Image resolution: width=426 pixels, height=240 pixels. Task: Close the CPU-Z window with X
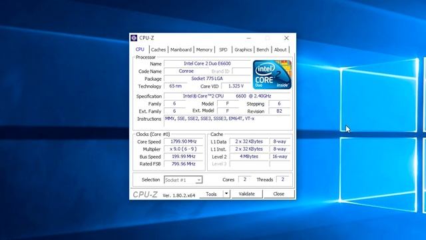click(286, 38)
